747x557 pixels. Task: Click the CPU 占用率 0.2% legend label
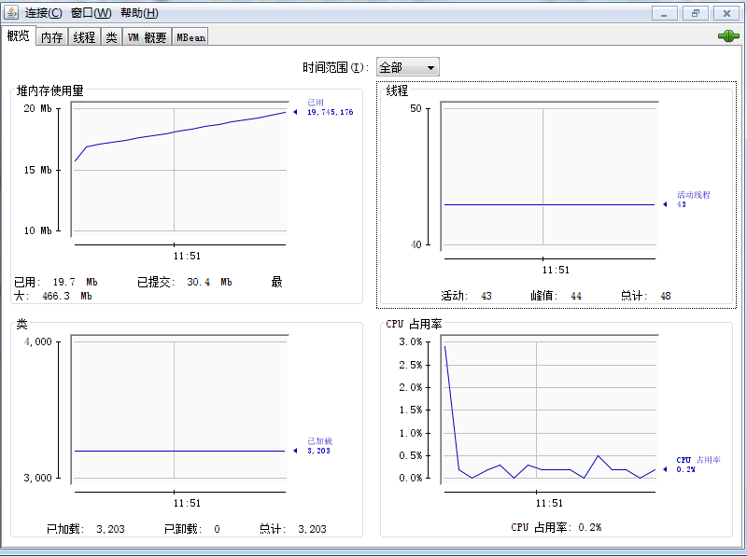(698, 465)
